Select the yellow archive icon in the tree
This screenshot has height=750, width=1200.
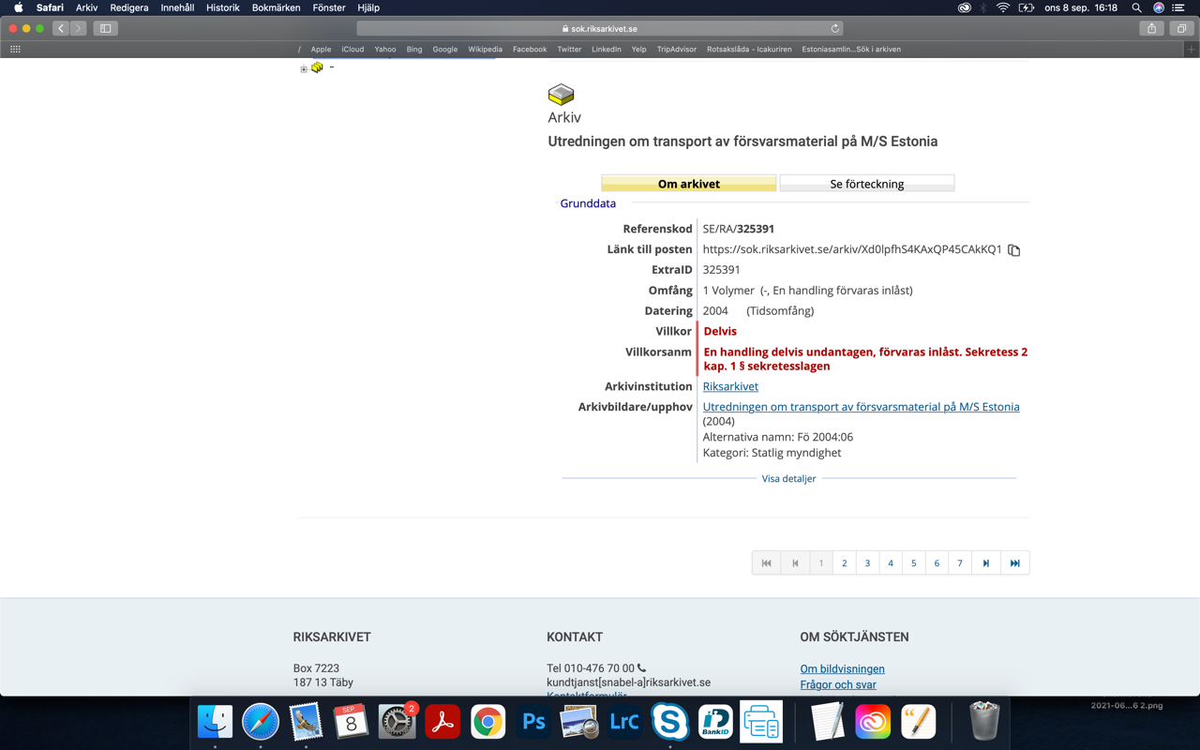coord(317,67)
